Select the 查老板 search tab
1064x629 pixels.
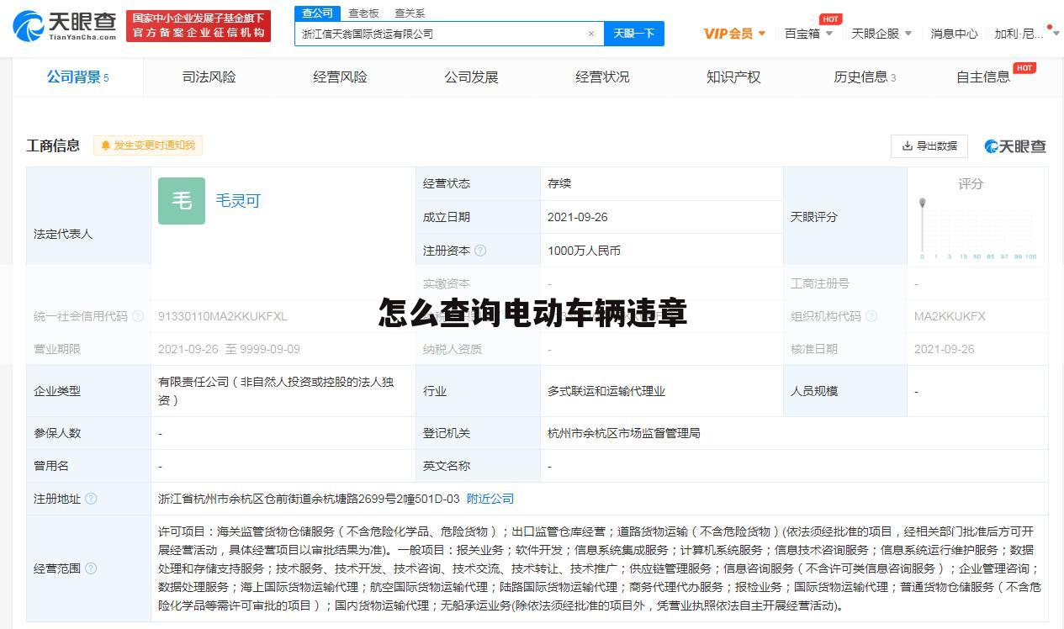point(363,13)
